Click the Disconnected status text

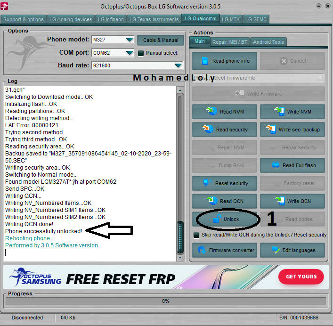27,318
